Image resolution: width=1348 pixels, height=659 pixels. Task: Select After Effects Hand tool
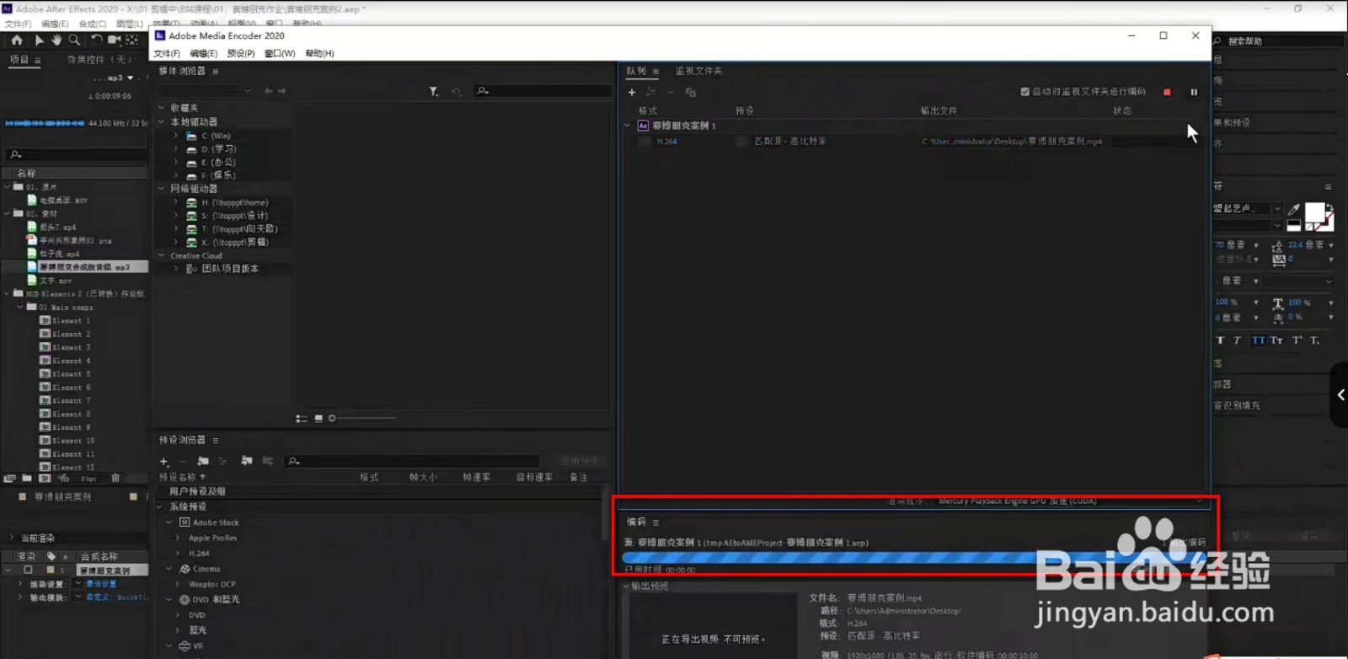pos(56,40)
